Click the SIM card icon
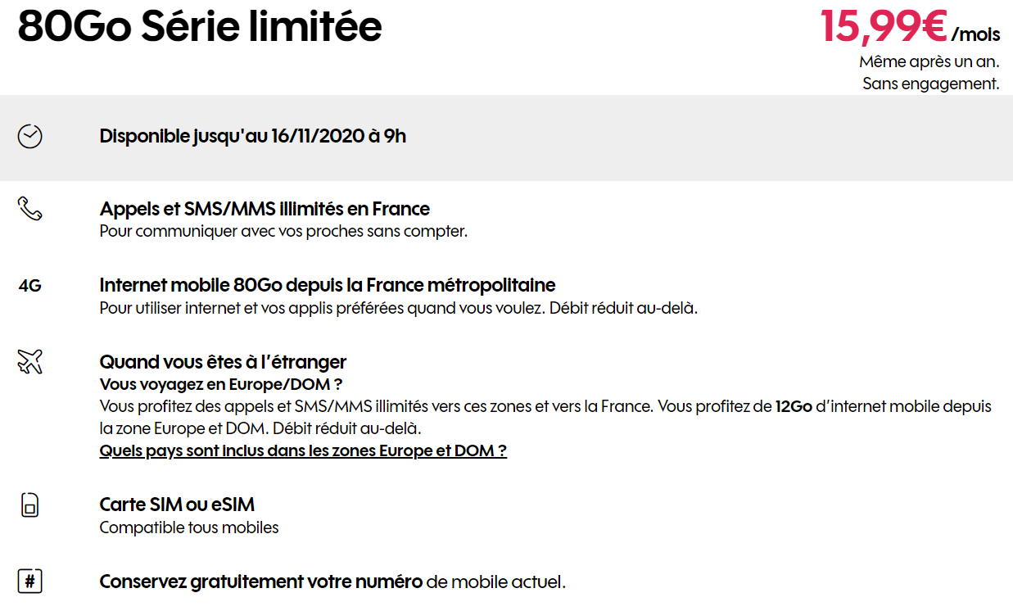Image resolution: width=1013 pixels, height=611 pixels. (29, 505)
